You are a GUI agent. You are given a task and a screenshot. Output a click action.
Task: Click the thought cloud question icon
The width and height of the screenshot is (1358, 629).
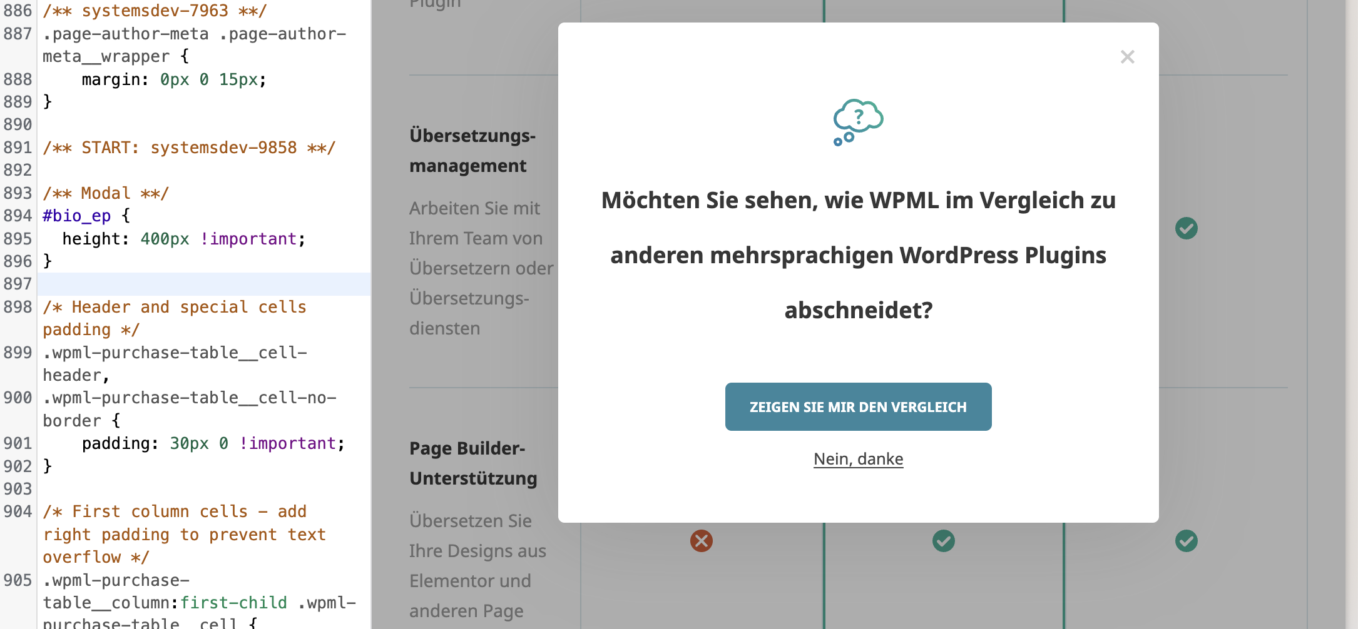pyautogui.click(x=858, y=122)
